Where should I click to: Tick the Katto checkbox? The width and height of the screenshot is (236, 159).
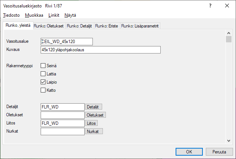[43, 90]
